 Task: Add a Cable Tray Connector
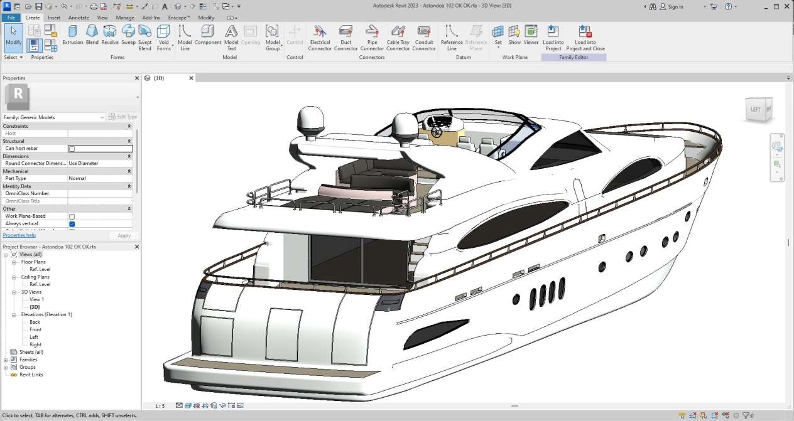[398, 38]
